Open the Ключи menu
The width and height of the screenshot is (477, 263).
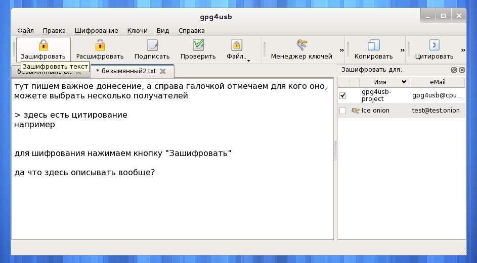[x=137, y=31]
